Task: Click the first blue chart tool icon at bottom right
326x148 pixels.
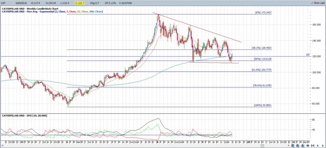Action: click(293, 145)
